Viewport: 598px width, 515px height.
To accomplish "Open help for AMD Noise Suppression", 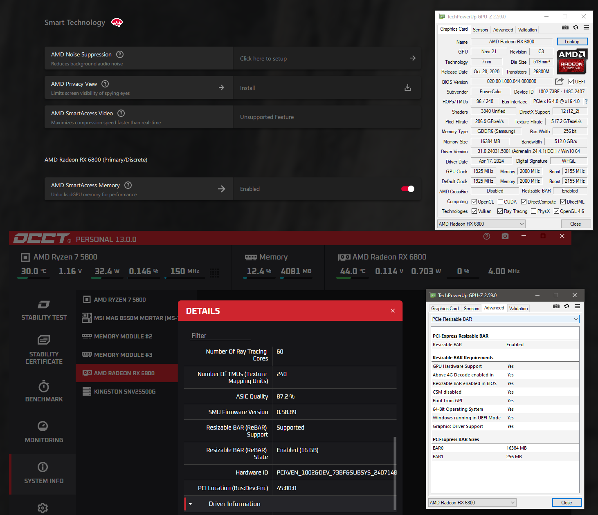I will click(120, 54).
